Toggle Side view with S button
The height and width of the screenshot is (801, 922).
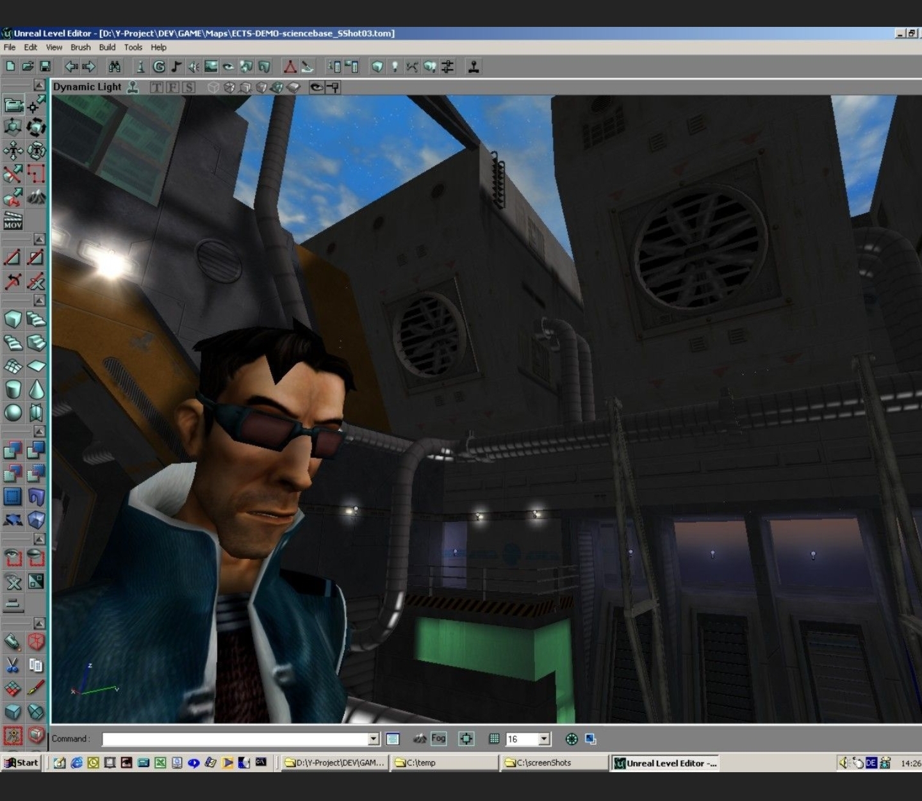click(188, 87)
